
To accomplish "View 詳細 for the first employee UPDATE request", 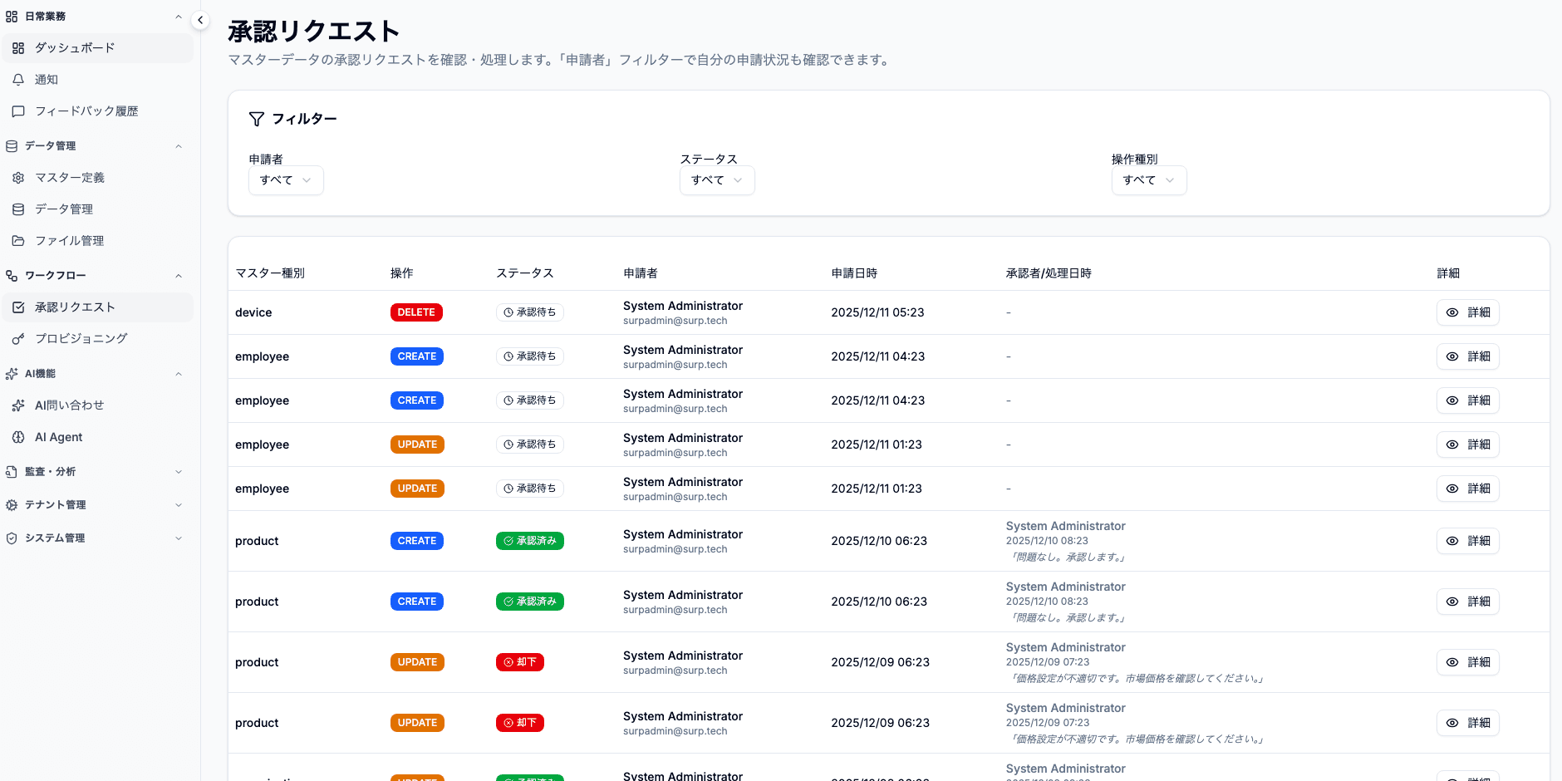I will 1468,445.
